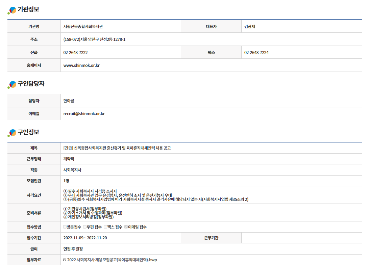
Task: Click the 근무기간 header cell
Action: 211,238
